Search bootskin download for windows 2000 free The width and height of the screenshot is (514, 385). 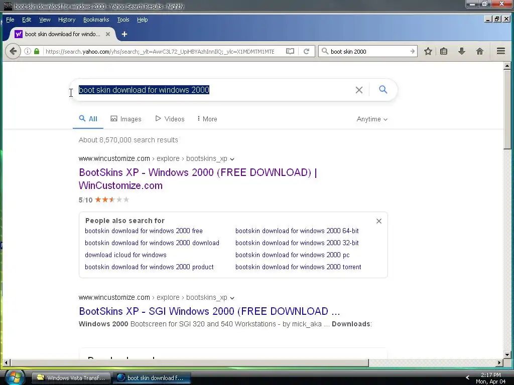[x=144, y=231]
